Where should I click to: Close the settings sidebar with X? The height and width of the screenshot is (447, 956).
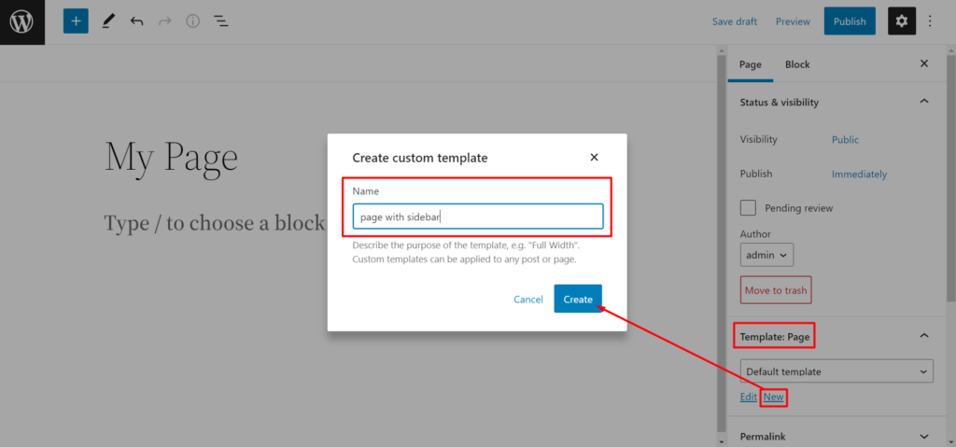pyautogui.click(x=924, y=63)
